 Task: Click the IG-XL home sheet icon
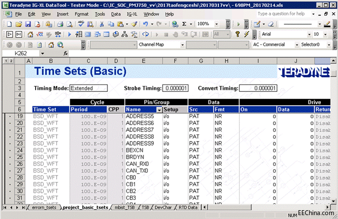(x=30, y=34)
